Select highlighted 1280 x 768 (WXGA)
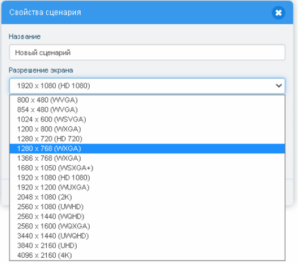 click(147, 148)
